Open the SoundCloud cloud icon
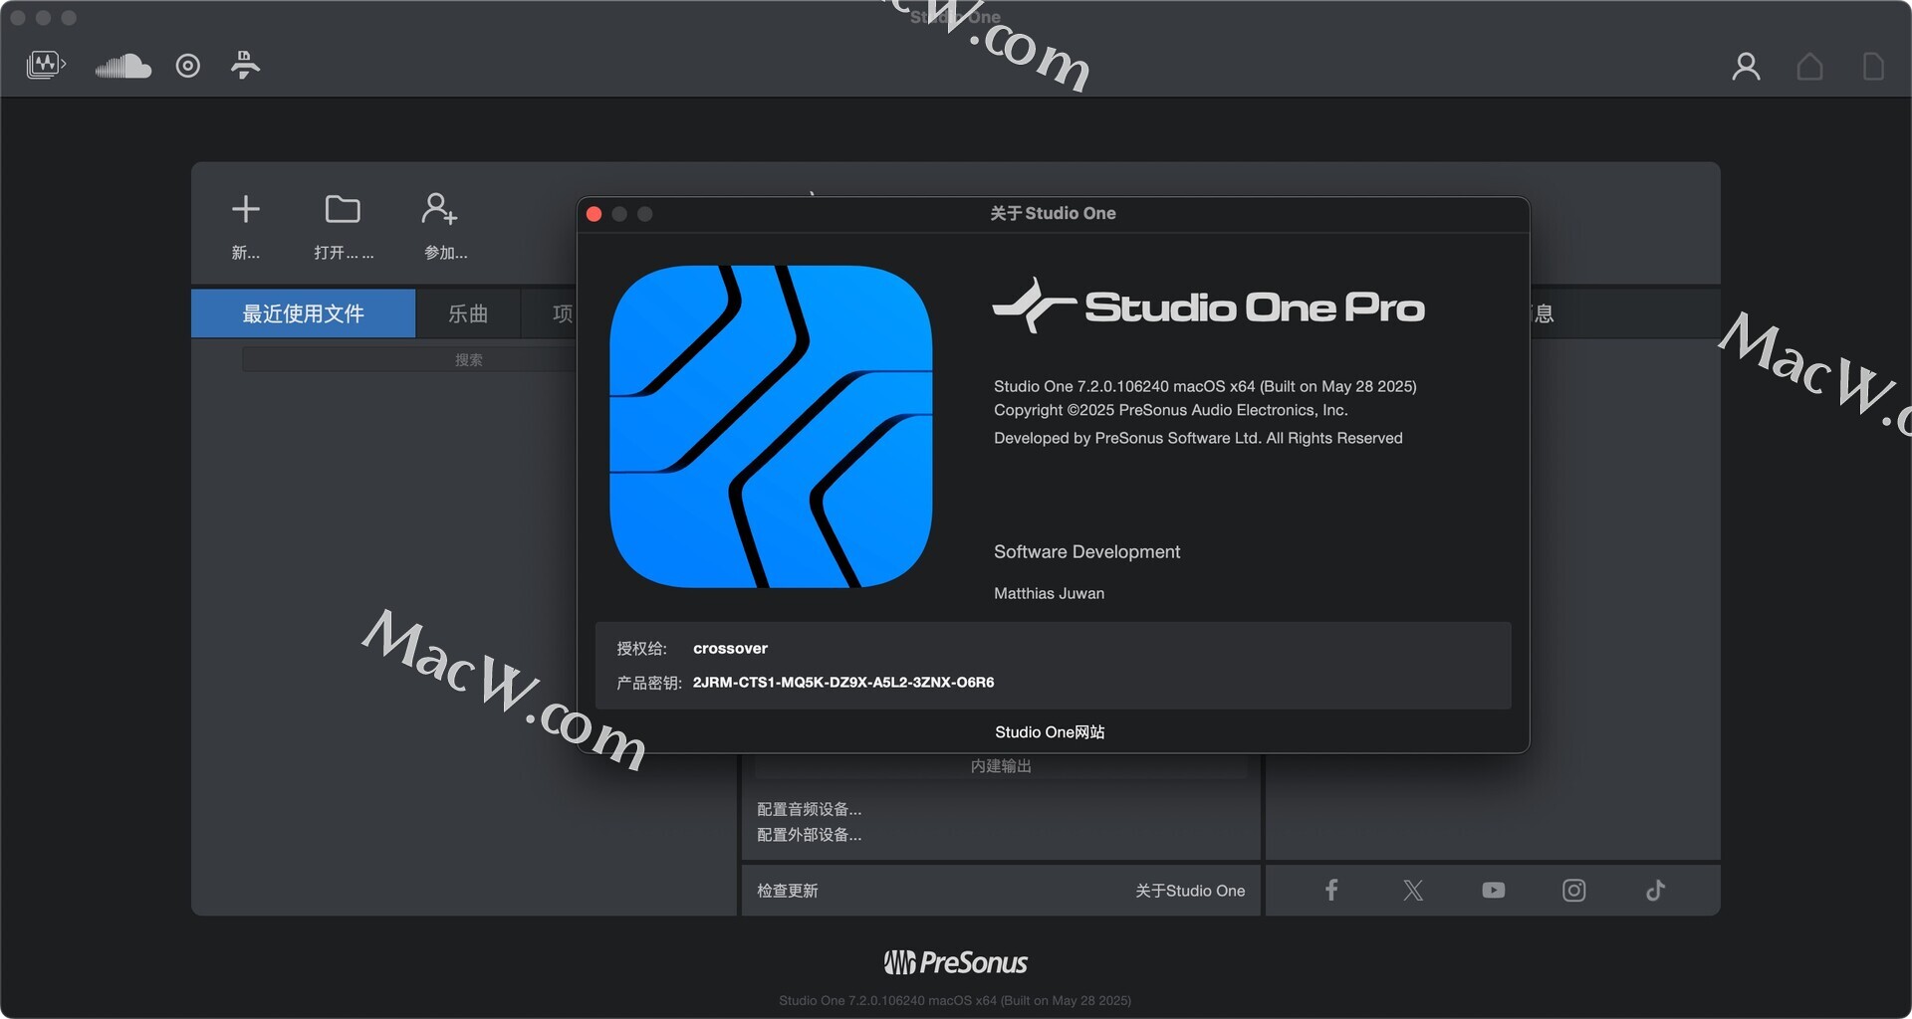This screenshot has width=1912, height=1019. click(x=123, y=66)
